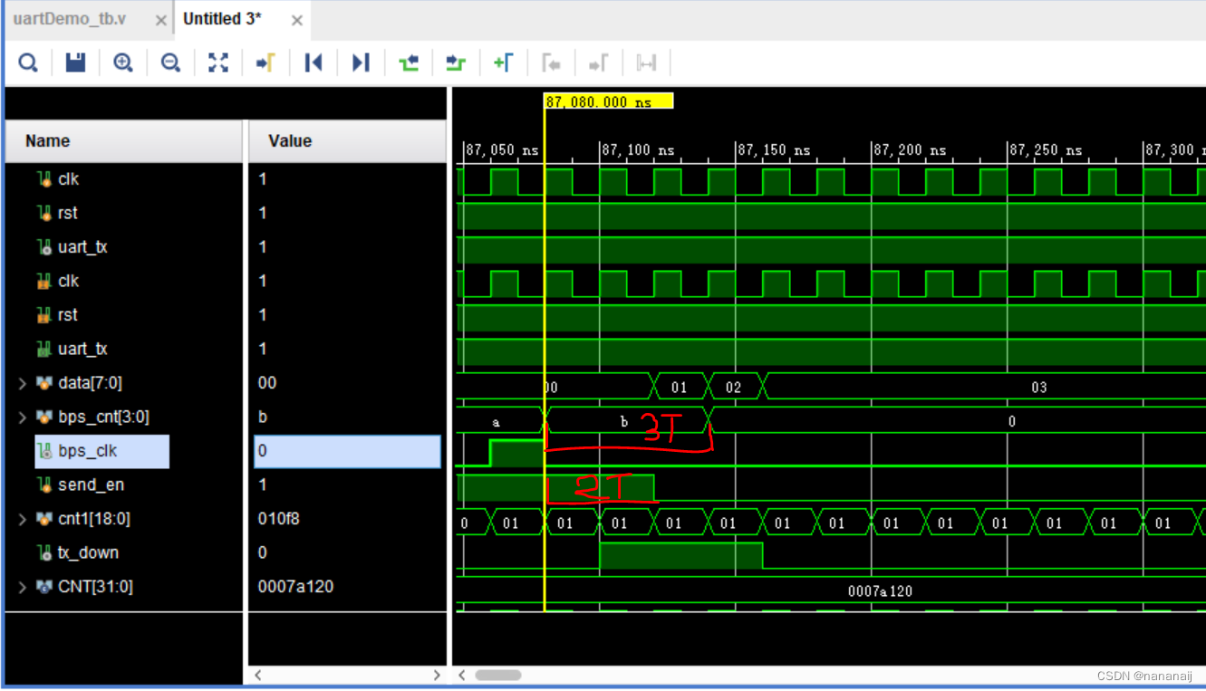This screenshot has height=691, width=1206.
Task: Save the waveform configuration using the floppy icon
Action: (x=76, y=62)
